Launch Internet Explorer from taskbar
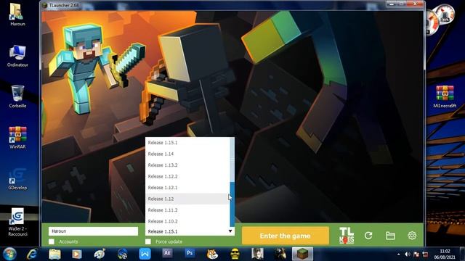The height and width of the screenshot is (261, 465). (x=32, y=254)
